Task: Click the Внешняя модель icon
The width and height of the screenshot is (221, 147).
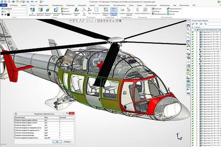Action: pos(48,11)
